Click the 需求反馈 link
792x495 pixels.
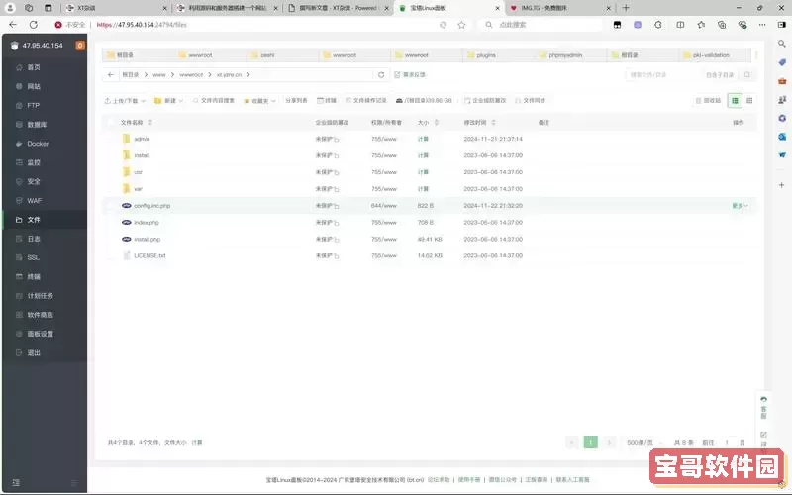pos(410,75)
